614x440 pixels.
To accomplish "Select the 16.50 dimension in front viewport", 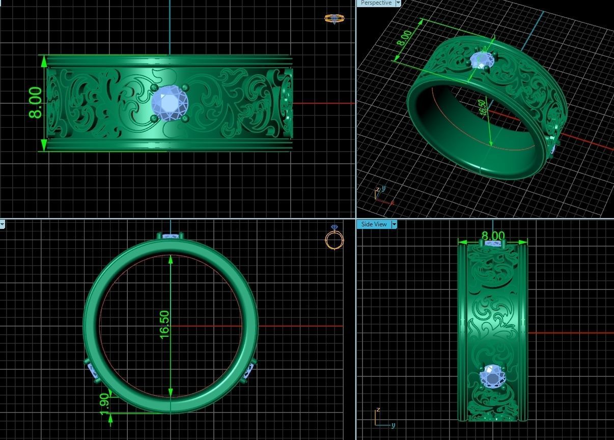I will [x=164, y=325].
